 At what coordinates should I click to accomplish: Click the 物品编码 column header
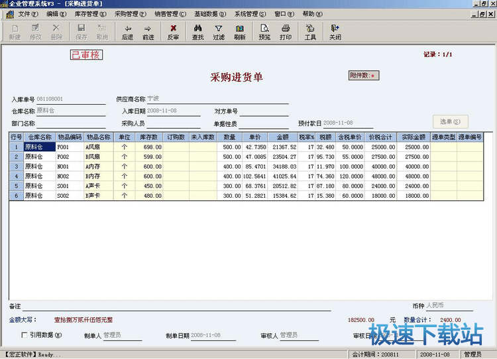pyautogui.click(x=70, y=137)
